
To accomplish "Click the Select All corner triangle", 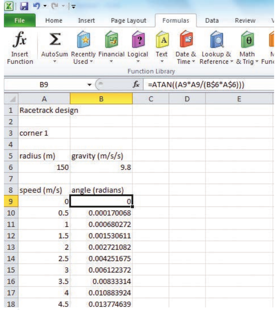I will click(11, 99).
